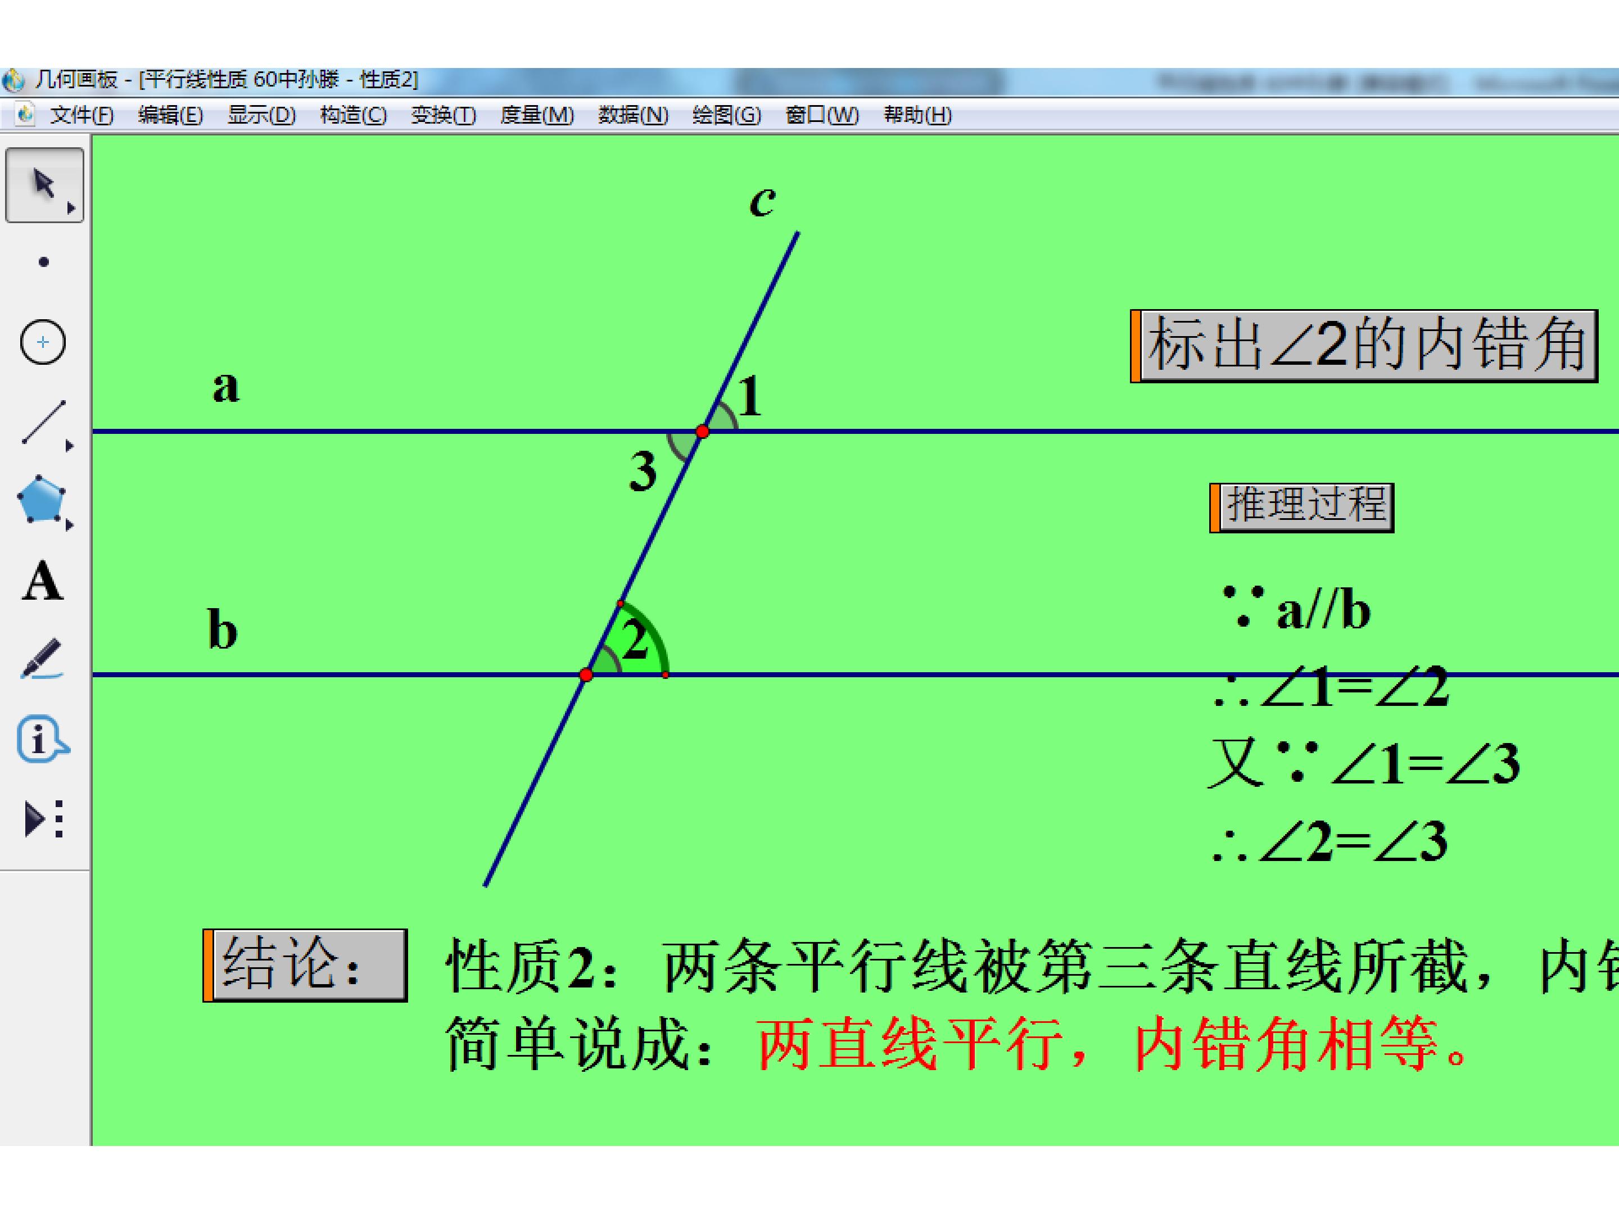Viewport: 1619px width, 1214px height.
Task: Select the Compass circle tool
Action: 43,342
